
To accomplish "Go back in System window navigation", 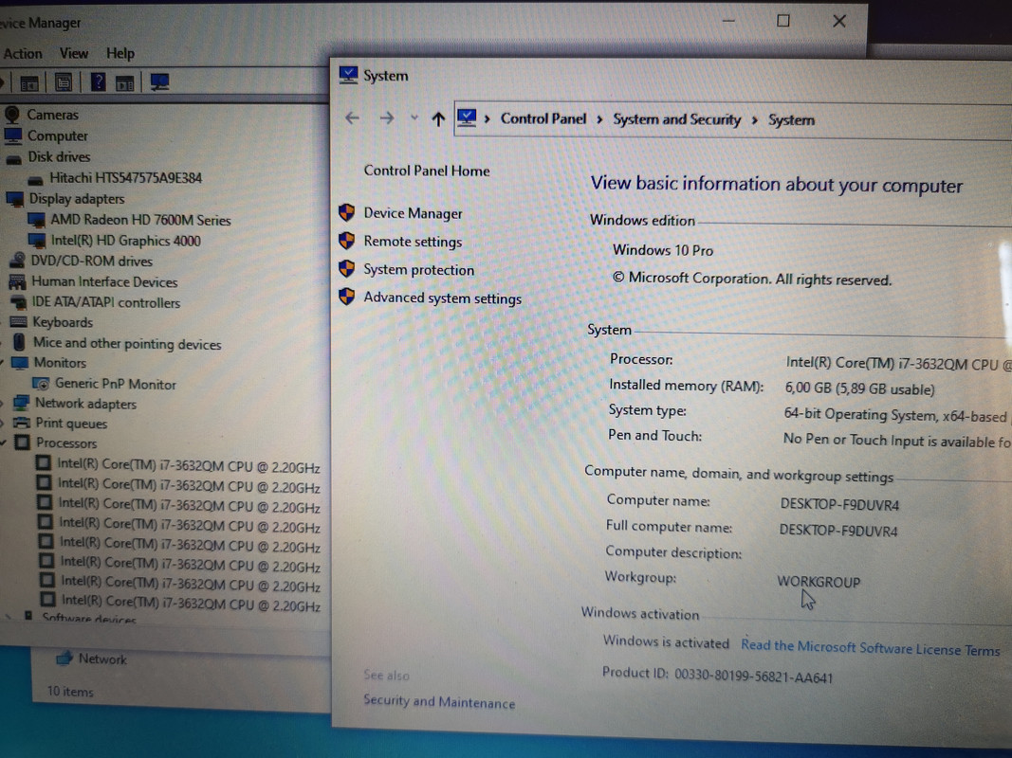I will [x=353, y=117].
